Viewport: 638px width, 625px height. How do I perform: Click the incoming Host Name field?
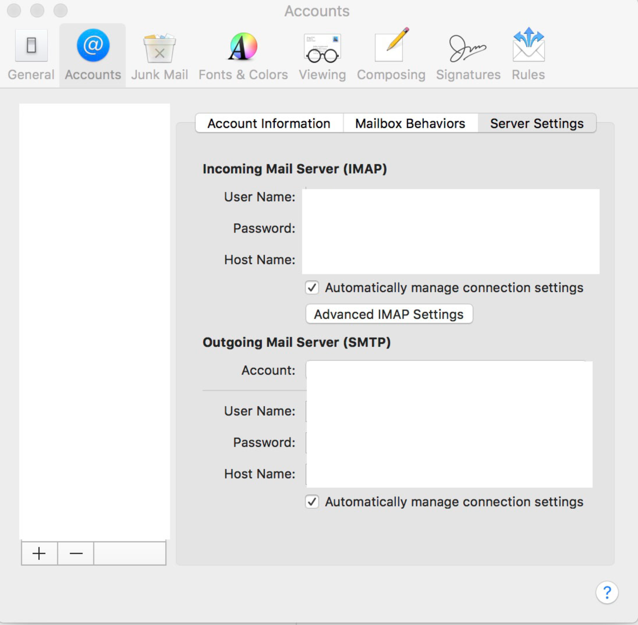click(450, 260)
